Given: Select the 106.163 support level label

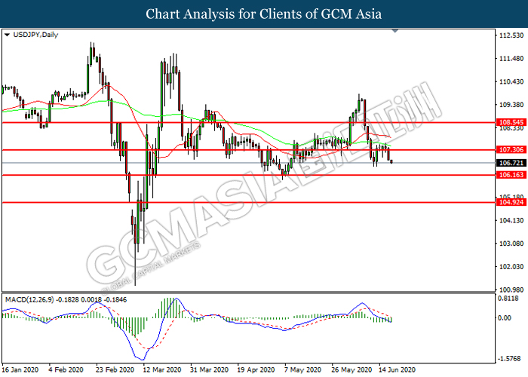Looking at the screenshot, I should [511, 175].
